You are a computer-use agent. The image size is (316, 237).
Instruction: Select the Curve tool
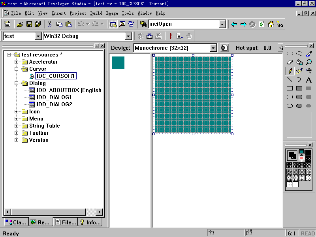click(x=299, y=80)
